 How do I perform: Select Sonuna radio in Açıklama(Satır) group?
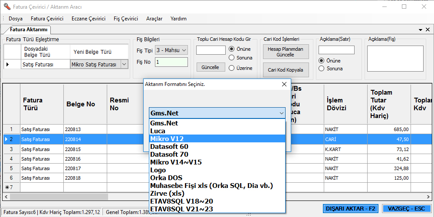pyautogui.click(x=321, y=69)
